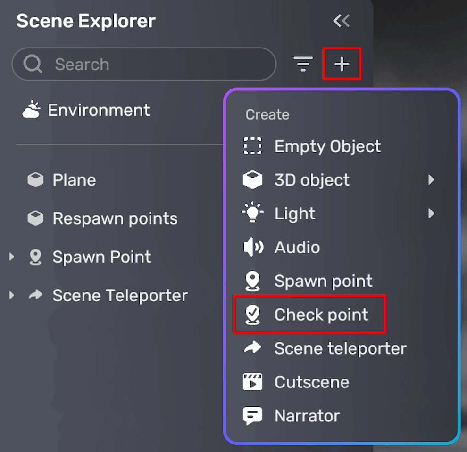Click the Narrator speech bubble icon
The height and width of the screenshot is (452, 467).
point(252,416)
